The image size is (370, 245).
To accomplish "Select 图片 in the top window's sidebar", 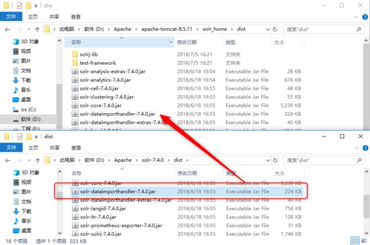I will tap(22, 61).
